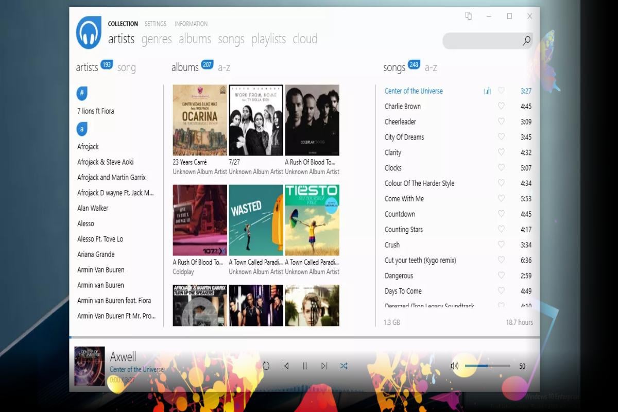Viewport: 618px width, 412px height.
Task: Click the equalizer icon on Center of the Universe
Action: 487,91
